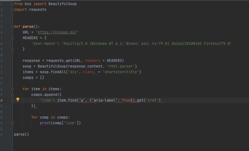249x151 pixels.
Task: Click the 'shortstorytitle' string
Action: (121, 72)
